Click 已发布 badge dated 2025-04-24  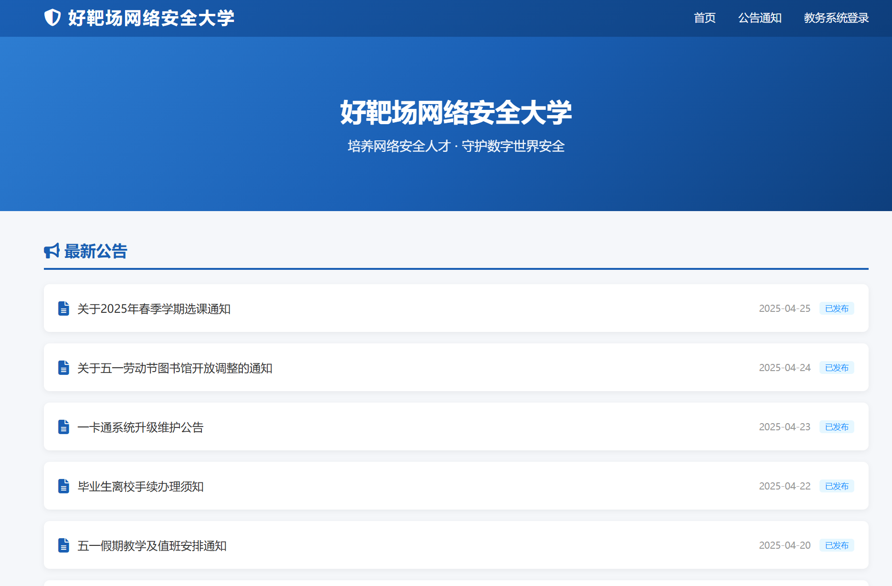pyautogui.click(x=837, y=368)
